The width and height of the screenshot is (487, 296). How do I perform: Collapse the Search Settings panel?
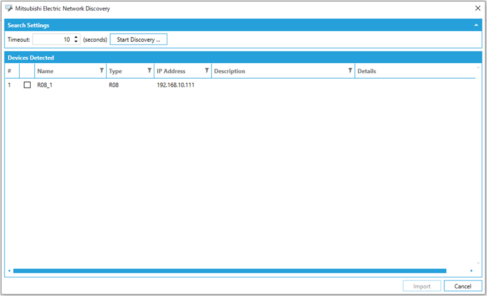click(x=475, y=25)
